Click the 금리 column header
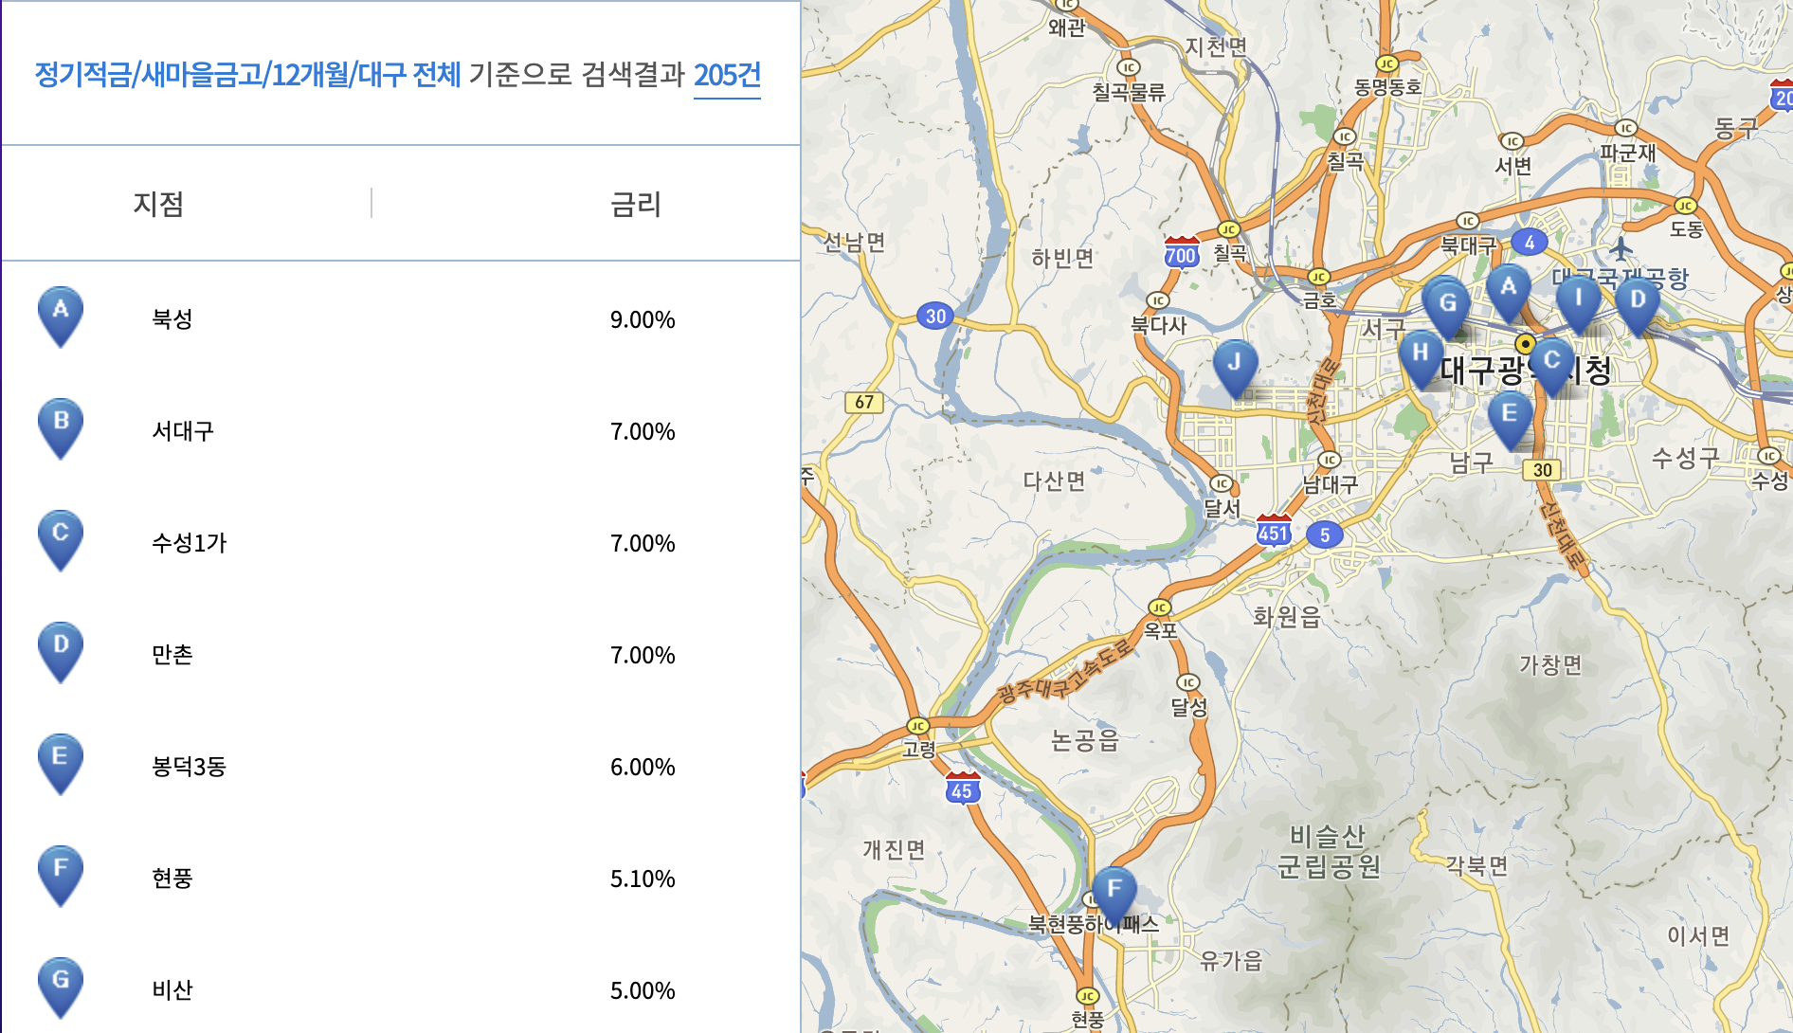Screen dimensions: 1793x1033 pyautogui.click(x=636, y=204)
